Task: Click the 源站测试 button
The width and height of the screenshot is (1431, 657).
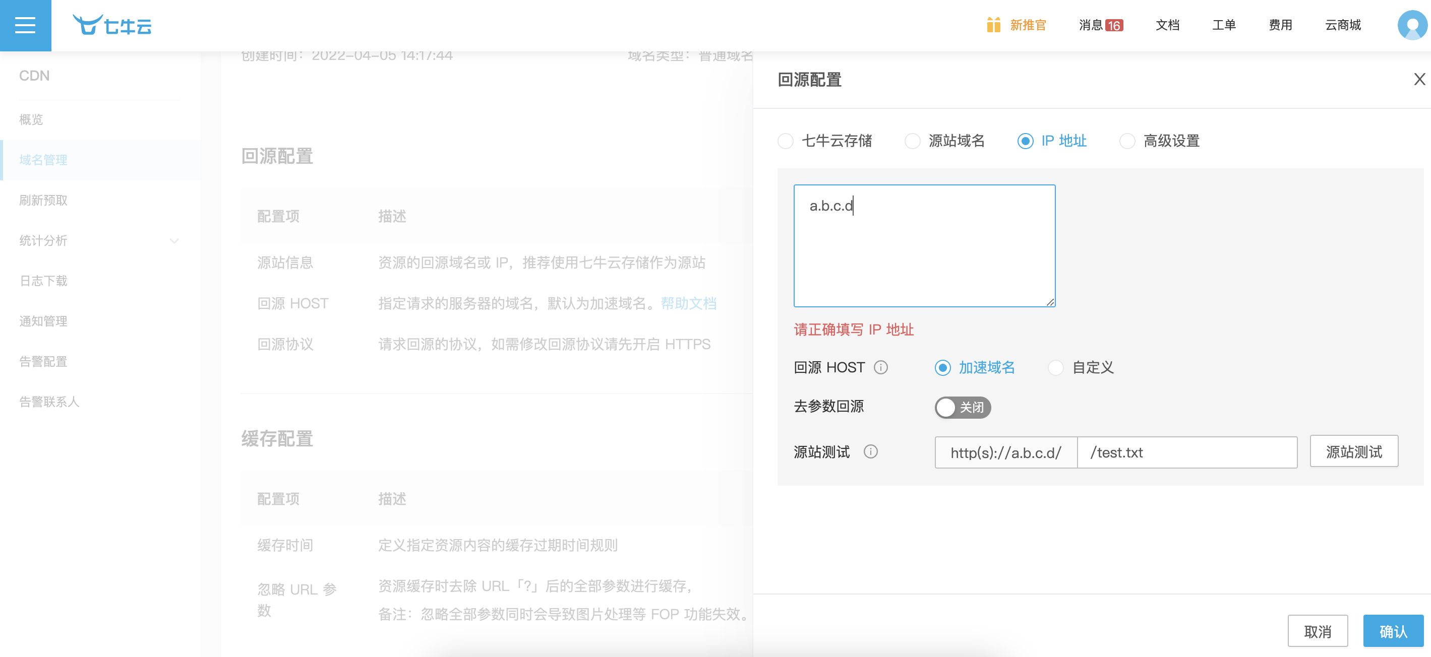Action: 1353,451
